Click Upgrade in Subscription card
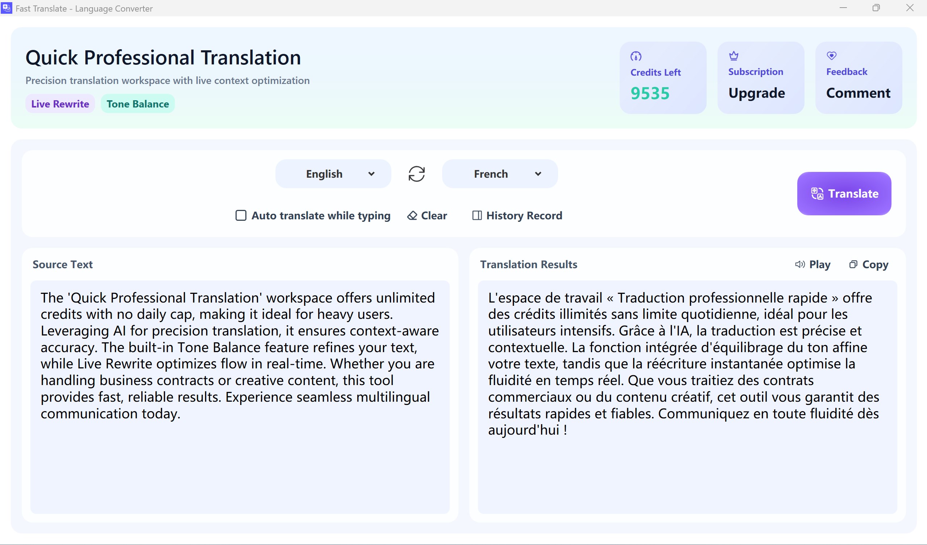927x545 pixels. tap(756, 93)
